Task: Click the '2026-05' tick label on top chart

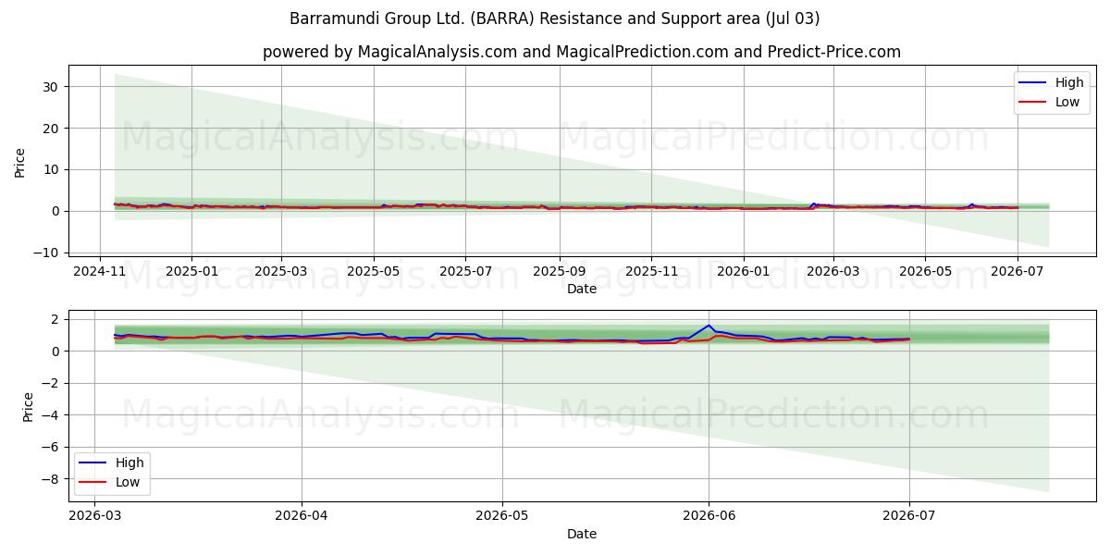Action: pyautogui.click(x=925, y=271)
